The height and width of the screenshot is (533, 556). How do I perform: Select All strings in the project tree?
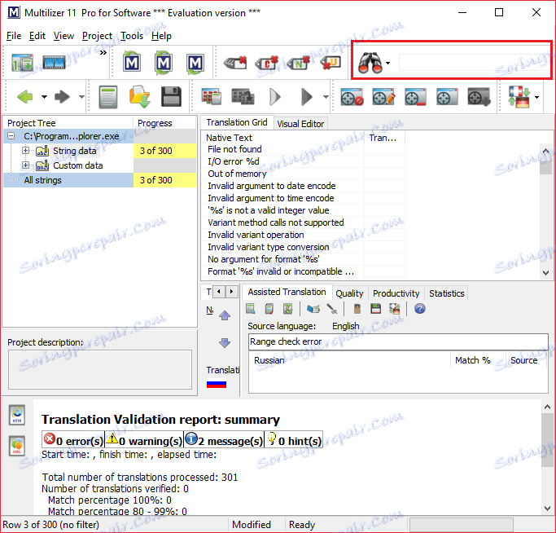[42, 180]
